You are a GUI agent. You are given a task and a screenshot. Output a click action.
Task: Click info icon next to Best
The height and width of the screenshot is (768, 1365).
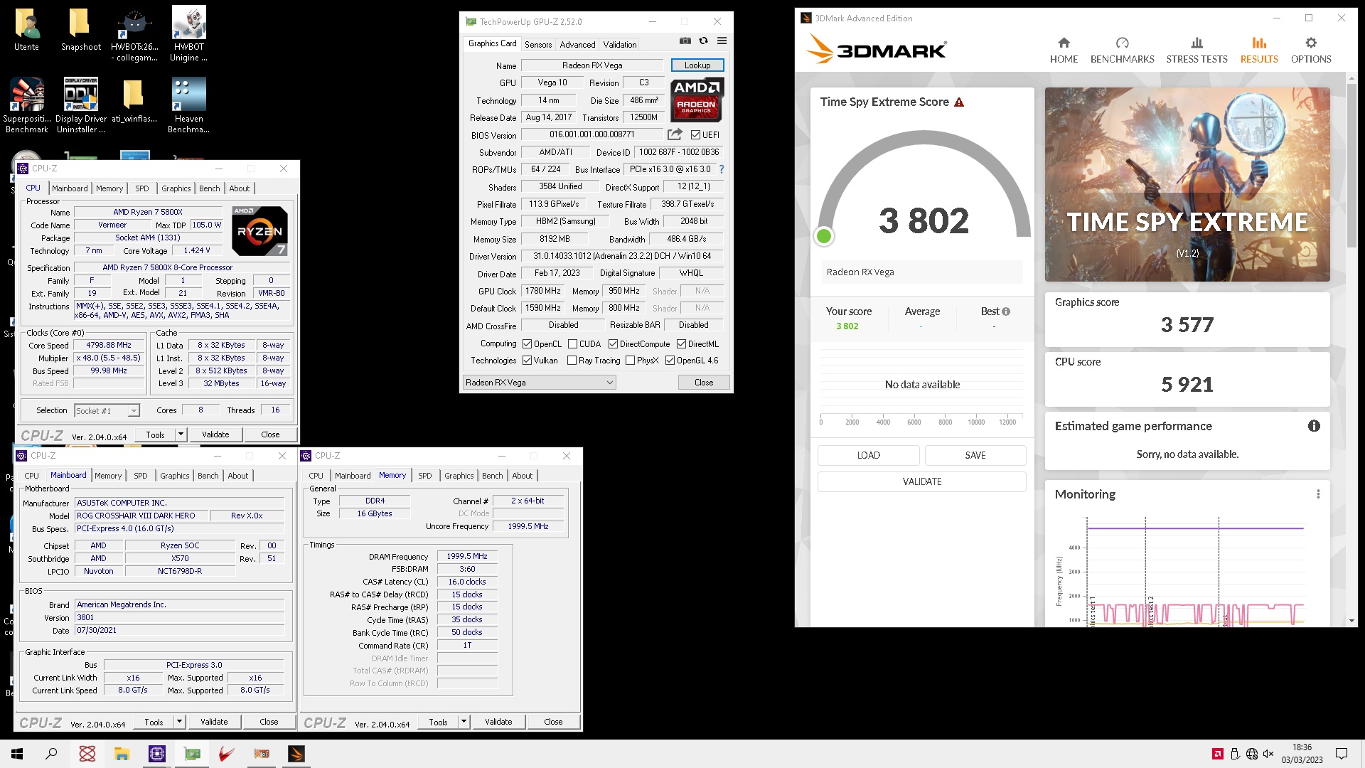coord(1006,311)
